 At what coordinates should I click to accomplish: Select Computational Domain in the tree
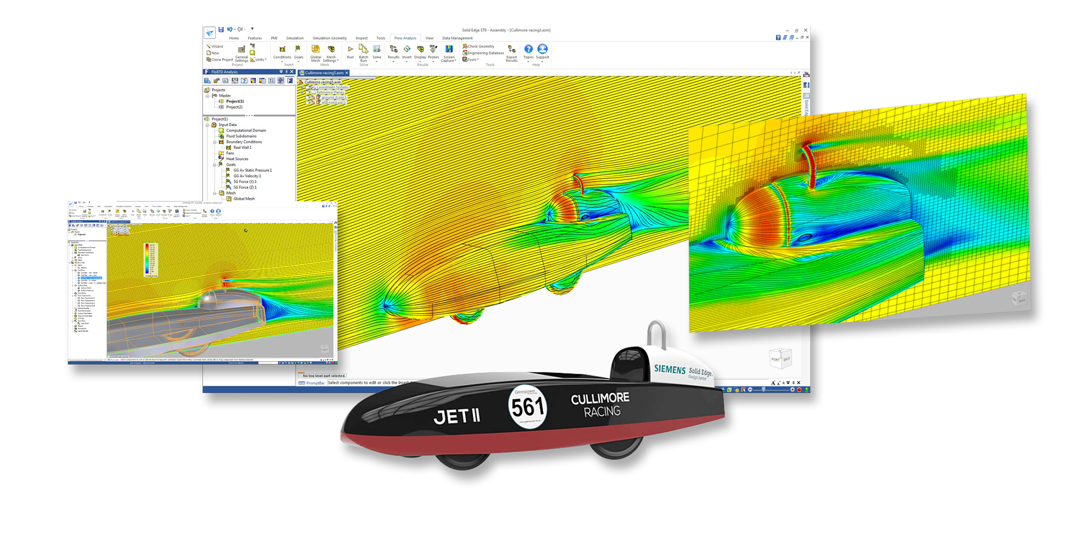[246, 130]
